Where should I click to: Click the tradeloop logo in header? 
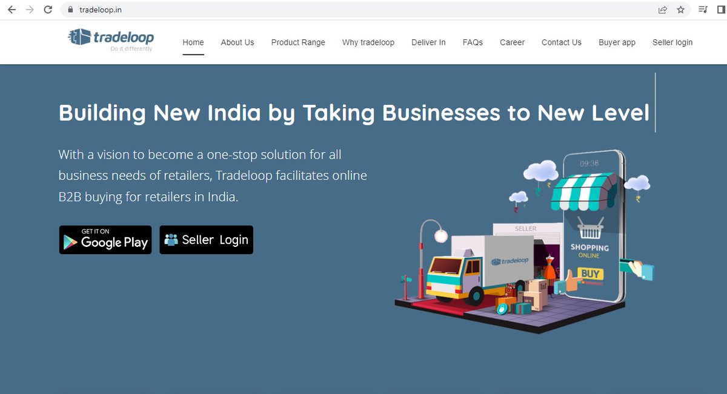pos(110,40)
